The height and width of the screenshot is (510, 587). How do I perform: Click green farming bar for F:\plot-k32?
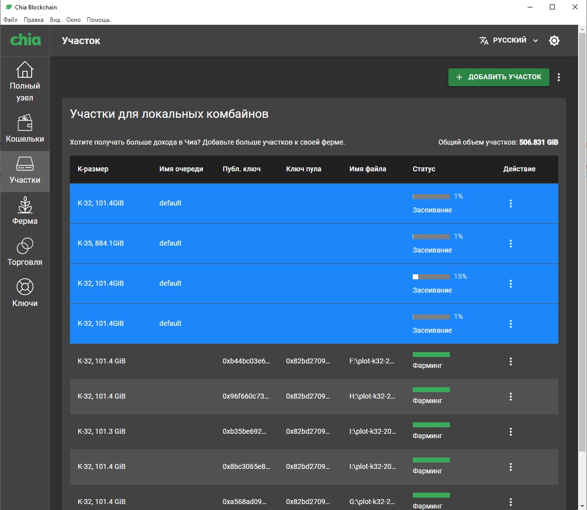tap(431, 355)
